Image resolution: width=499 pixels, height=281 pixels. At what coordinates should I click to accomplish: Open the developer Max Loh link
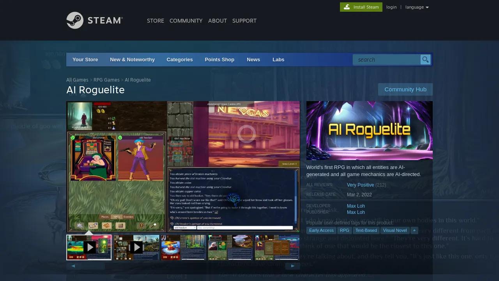(x=356, y=206)
